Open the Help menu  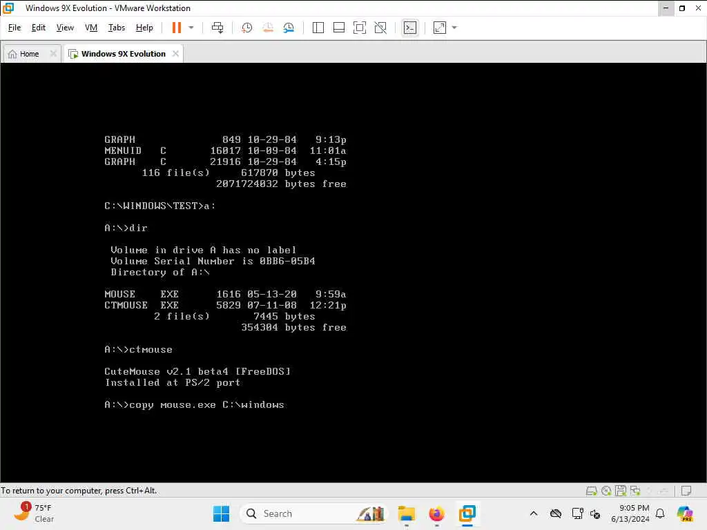click(x=144, y=28)
